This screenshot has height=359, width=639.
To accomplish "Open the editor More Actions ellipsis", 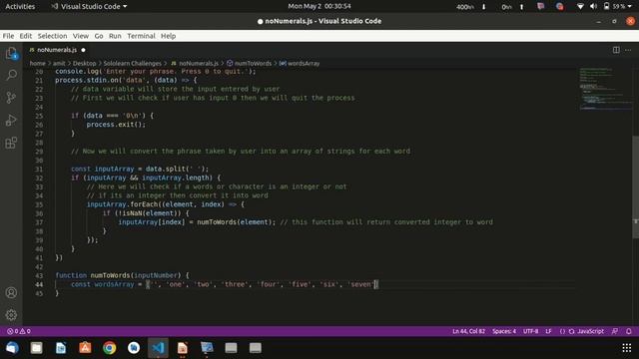I will click(628, 50).
